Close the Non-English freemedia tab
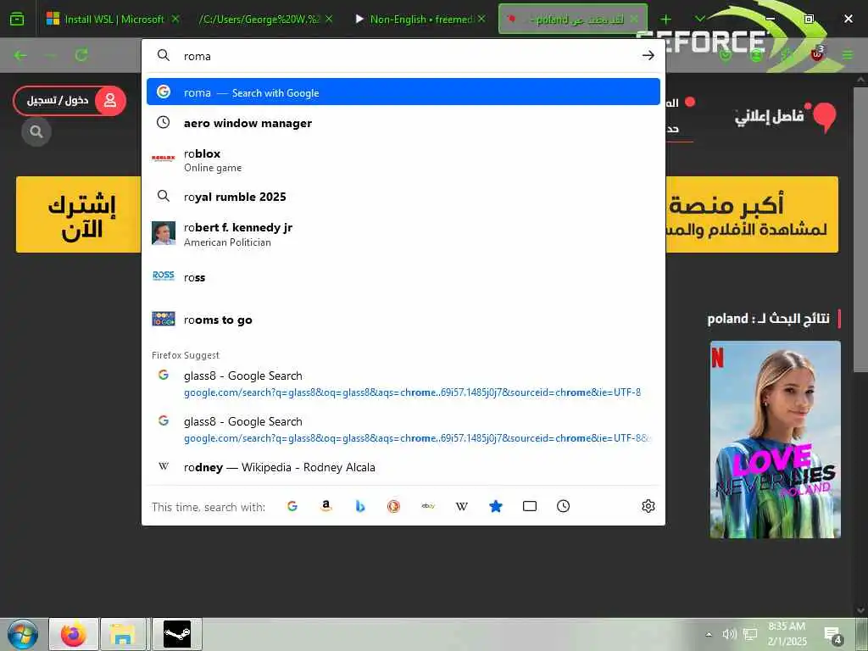Screen dimensions: 868x651 (x=481, y=19)
